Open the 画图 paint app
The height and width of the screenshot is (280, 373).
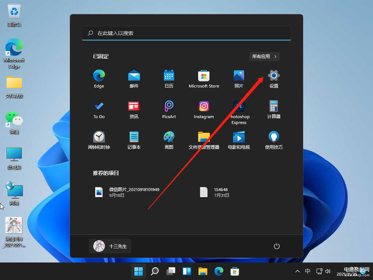pyautogui.click(x=169, y=140)
